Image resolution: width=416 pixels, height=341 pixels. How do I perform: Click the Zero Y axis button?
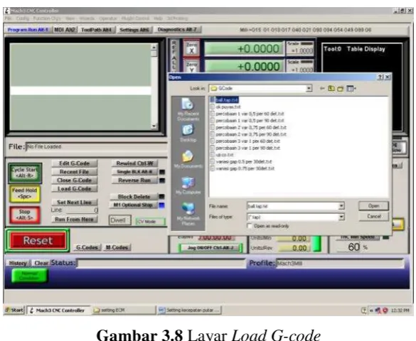point(191,66)
